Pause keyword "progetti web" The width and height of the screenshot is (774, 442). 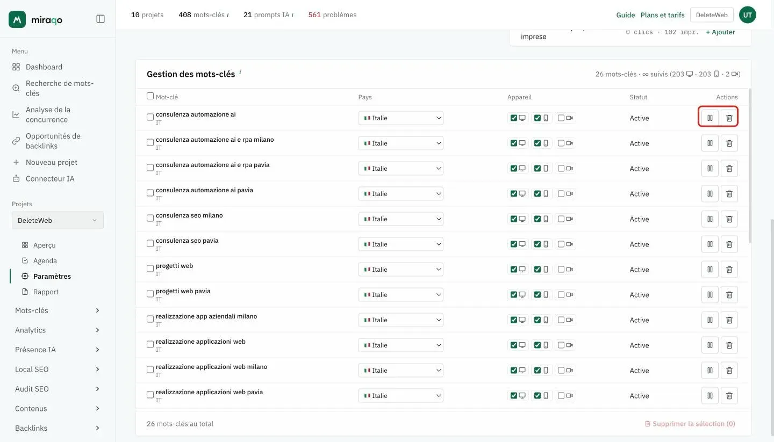[x=709, y=270]
